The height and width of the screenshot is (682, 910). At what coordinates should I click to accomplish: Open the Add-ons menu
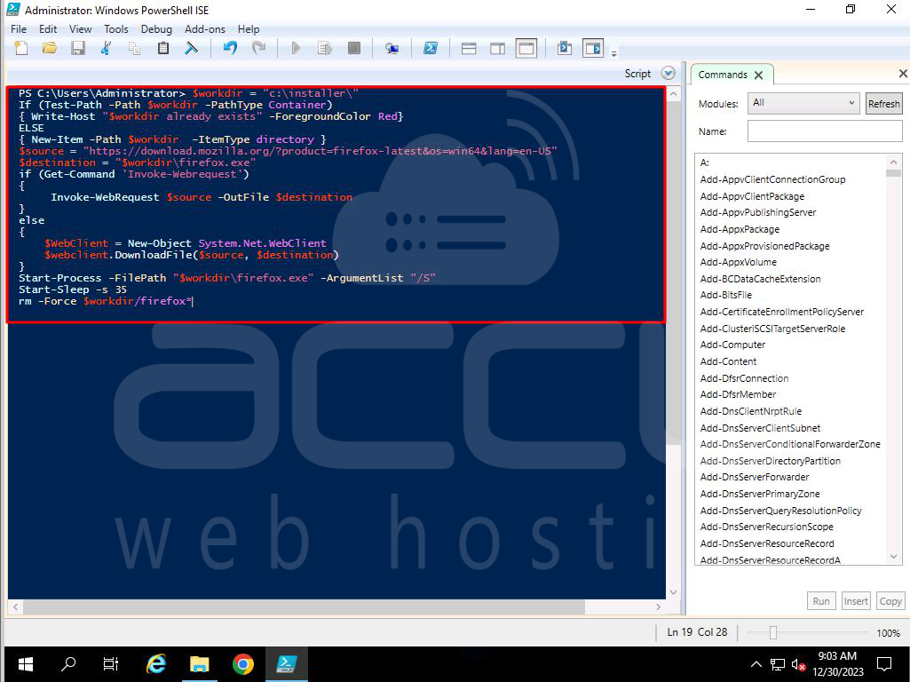click(205, 29)
